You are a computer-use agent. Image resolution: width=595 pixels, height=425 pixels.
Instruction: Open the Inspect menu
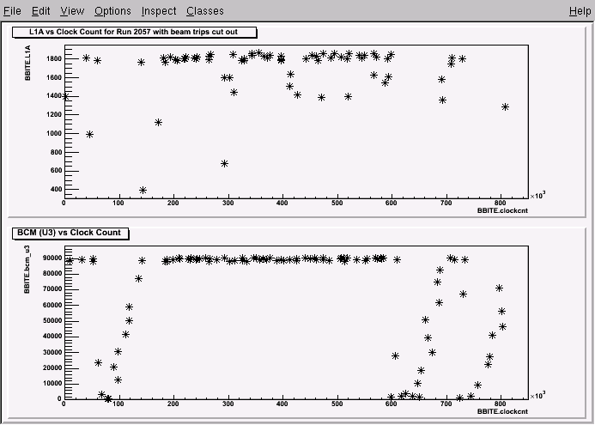pos(159,11)
